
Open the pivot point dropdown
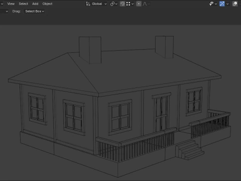click(113, 4)
